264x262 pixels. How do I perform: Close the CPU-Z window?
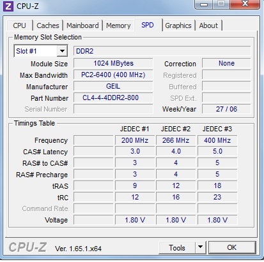[245, 4]
